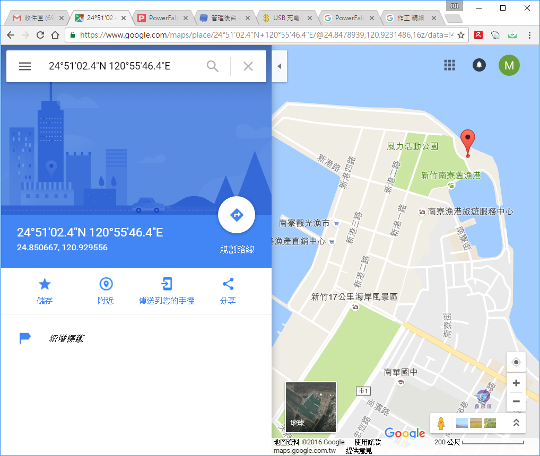The width and height of the screenshot is (540, 456).
Task: Send to phone 傳送到您的手機
Action: coord(167,291)
